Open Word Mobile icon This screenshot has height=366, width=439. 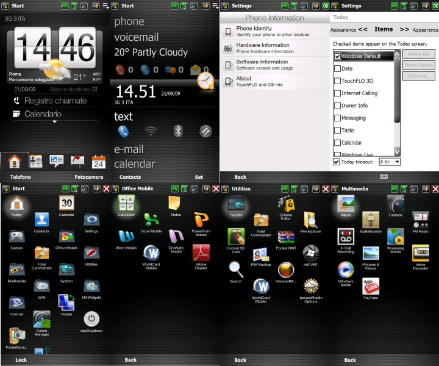(x=126, y=237)
